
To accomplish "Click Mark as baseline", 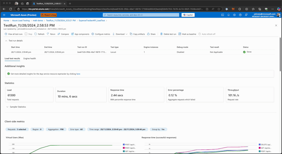I will (x=187, y=34).
